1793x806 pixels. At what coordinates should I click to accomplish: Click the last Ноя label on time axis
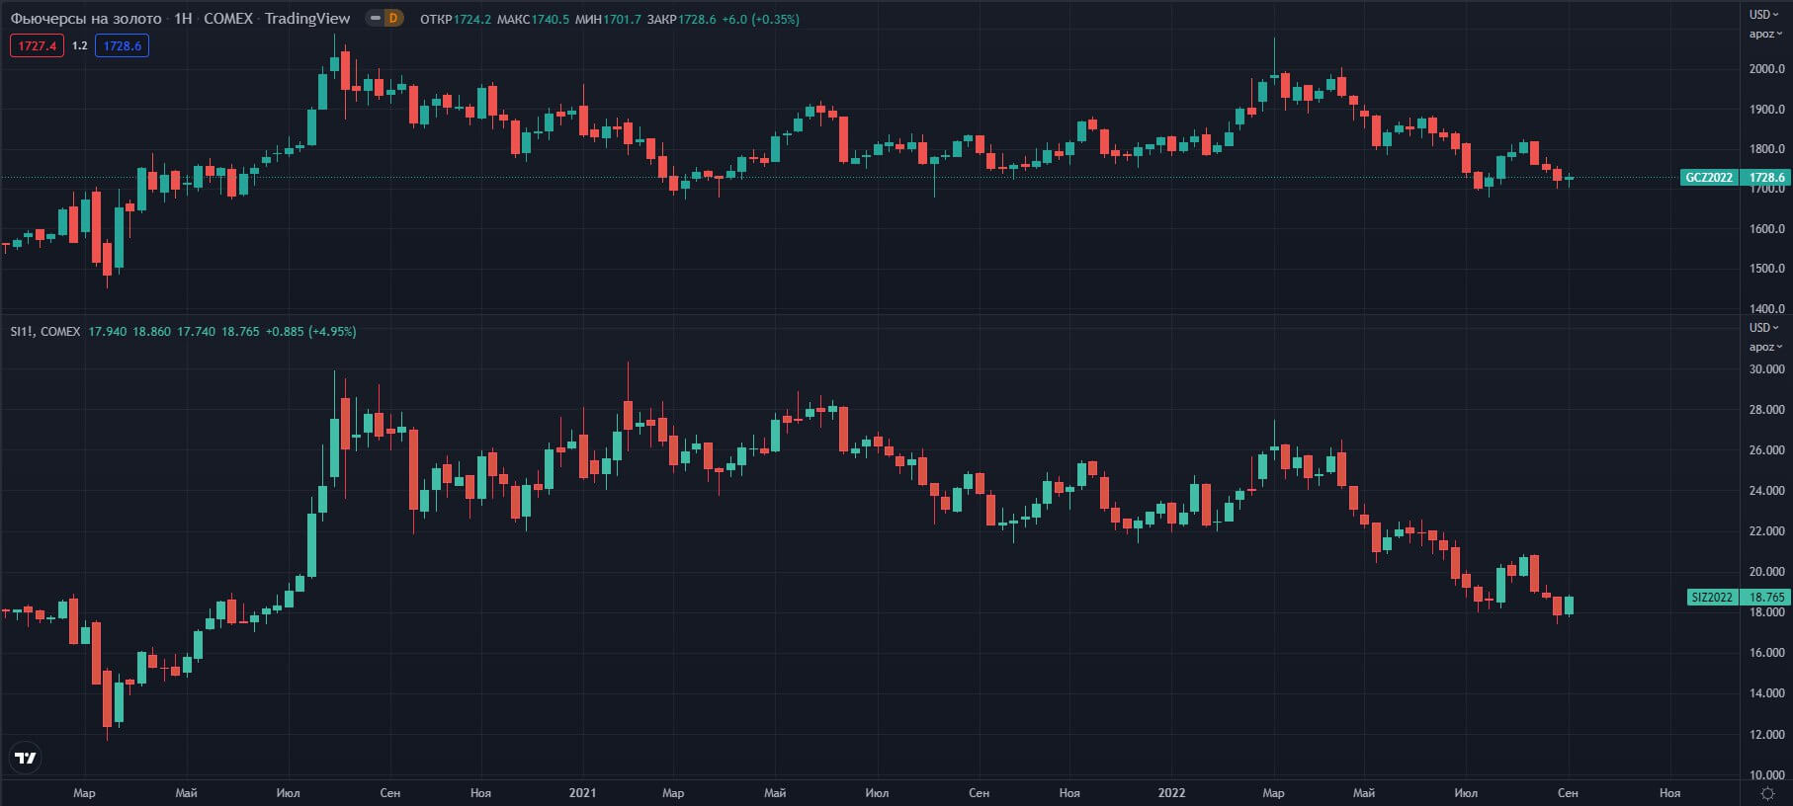(x=1669, y=792)
